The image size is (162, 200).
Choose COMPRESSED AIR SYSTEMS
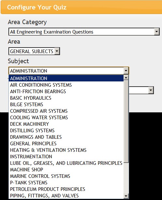(x=66, y=111)
